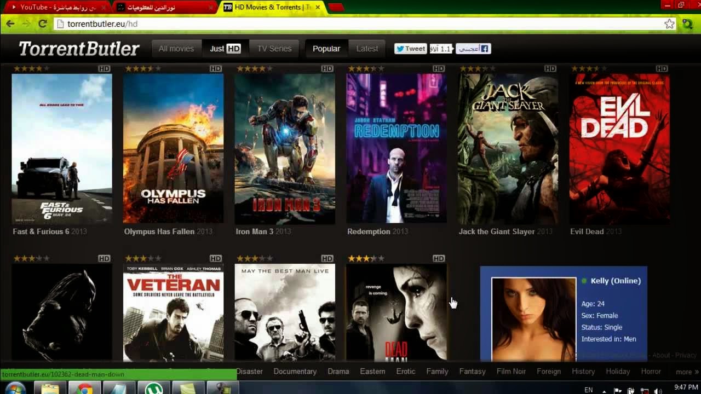Show All movies
Viewport: 701px width, 394px height.
pos(176,49)
